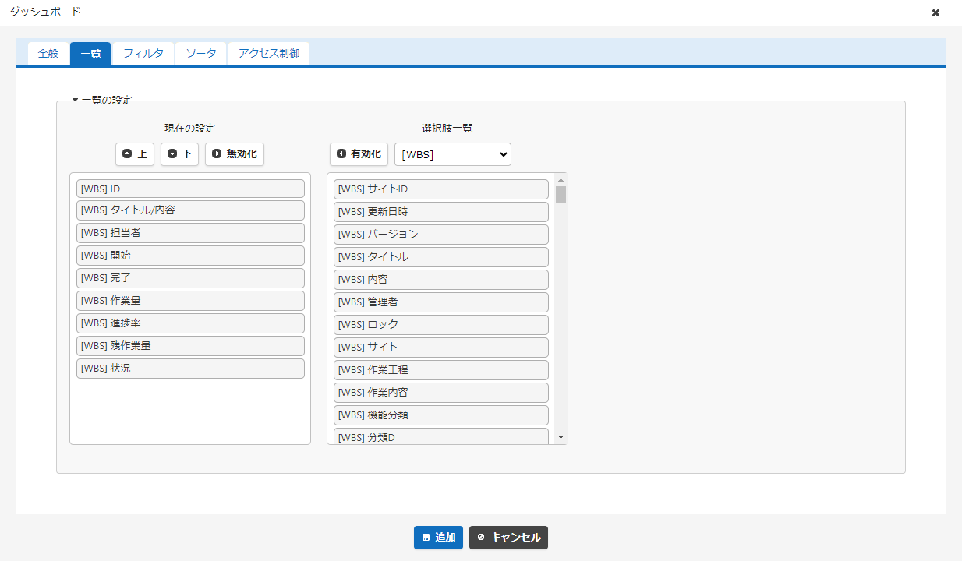Select [WBS] タイトル/内容 in current settings
The width and height of the screenshot is (962, 561).
[x=190, y=210]
